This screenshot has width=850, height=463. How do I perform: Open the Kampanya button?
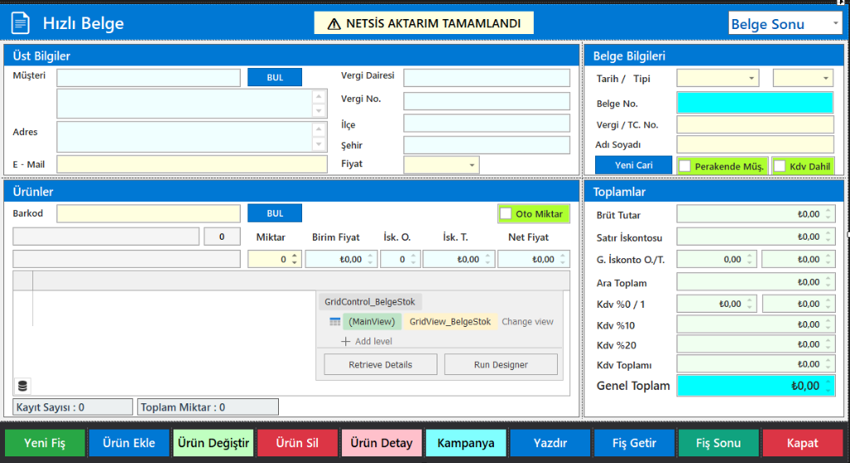467,443
